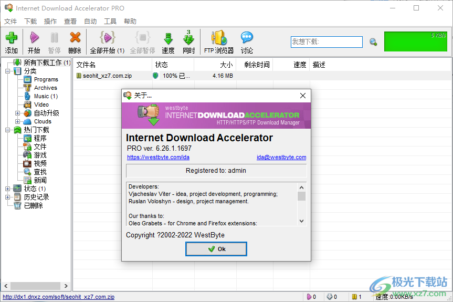Screen dimensions: 453x302
Task: Open the dx1.dnxz.com URL in status bar
Action: [59, 297]
